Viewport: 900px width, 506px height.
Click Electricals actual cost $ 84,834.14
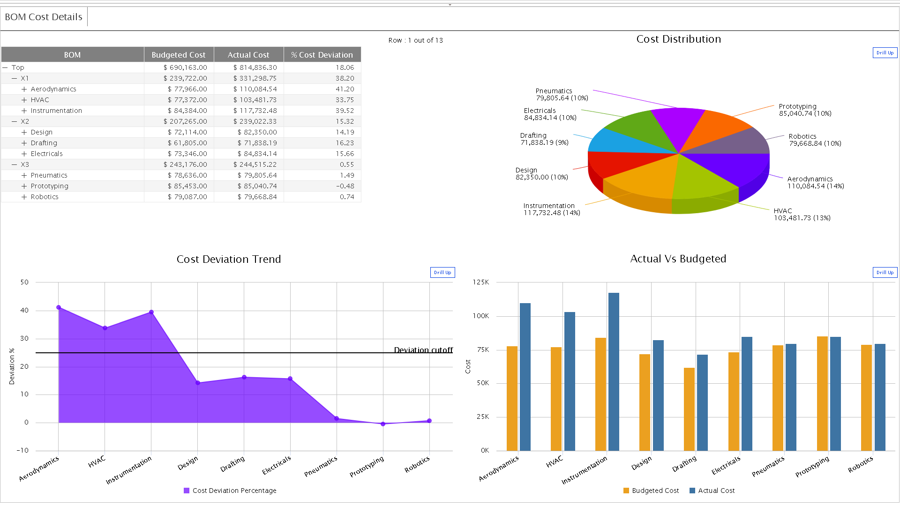point(257,154)
